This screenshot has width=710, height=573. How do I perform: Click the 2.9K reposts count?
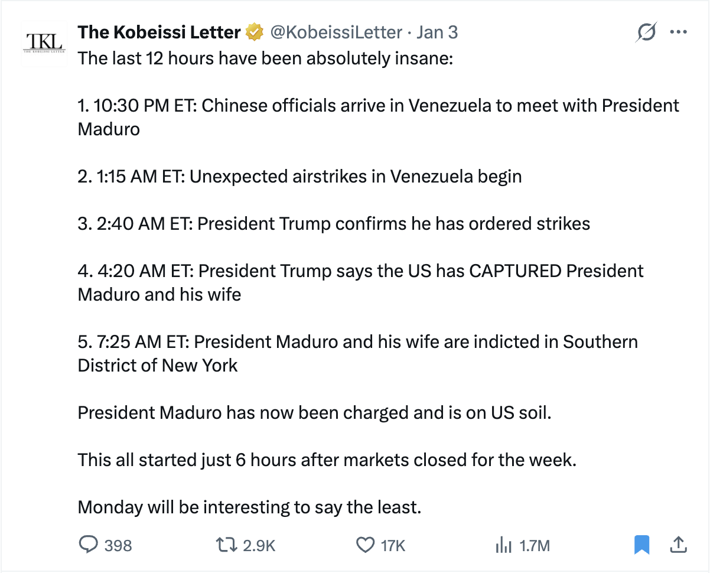tap(259, 545)
